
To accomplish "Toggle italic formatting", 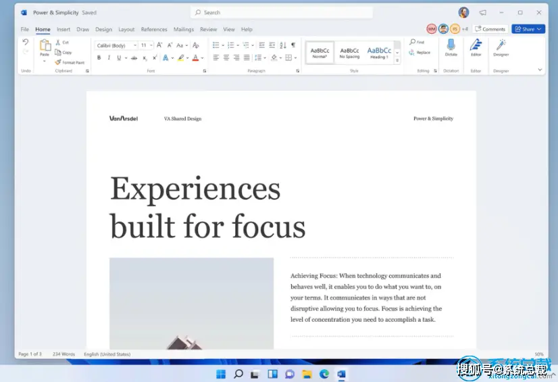I will [109, 57].
